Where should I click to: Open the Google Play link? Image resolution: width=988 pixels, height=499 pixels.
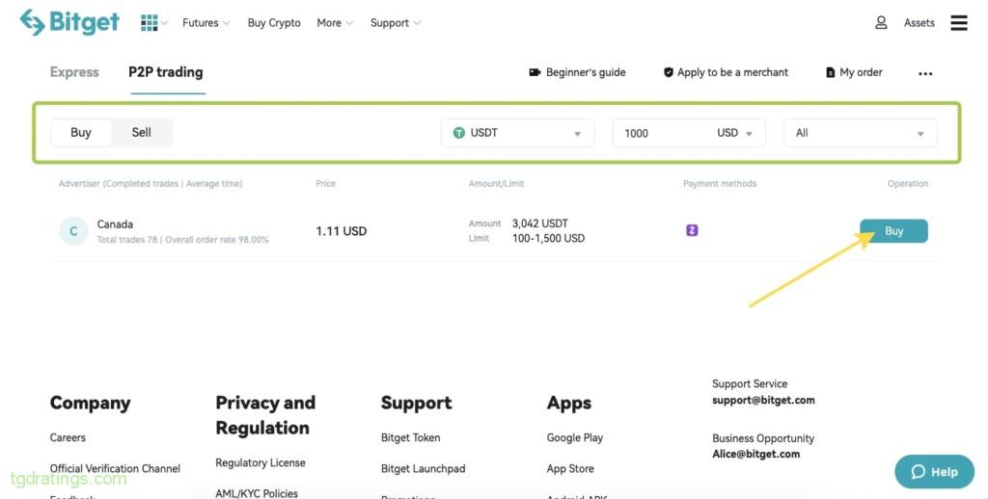(575, 437)
